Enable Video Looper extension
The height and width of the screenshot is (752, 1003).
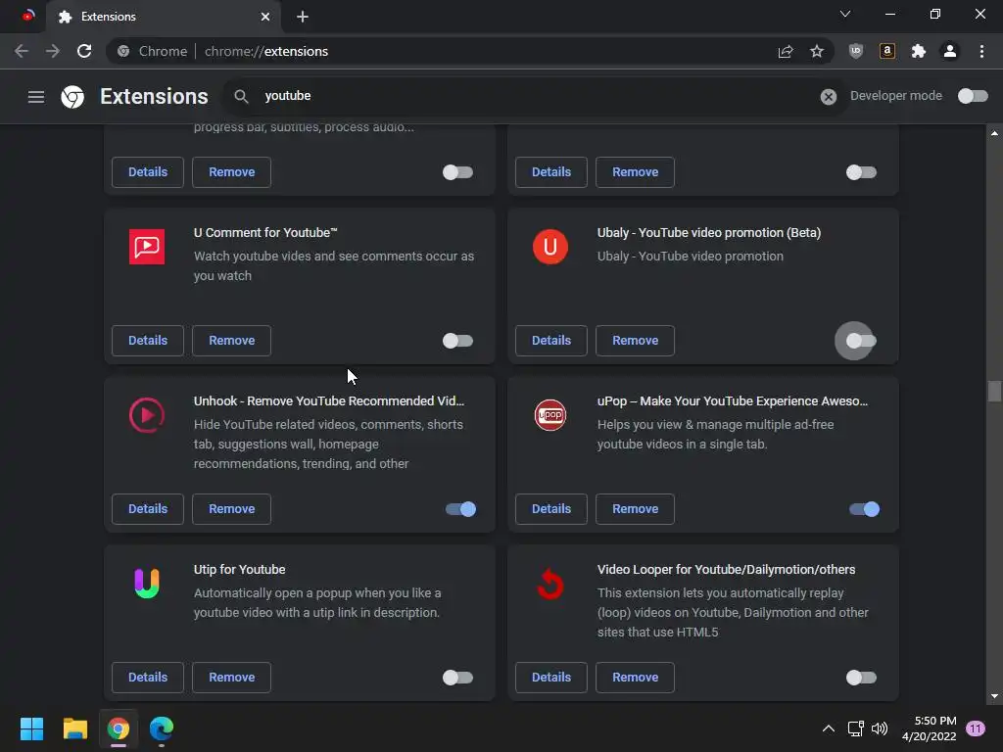pyautogui.click(x=861, y=678)
